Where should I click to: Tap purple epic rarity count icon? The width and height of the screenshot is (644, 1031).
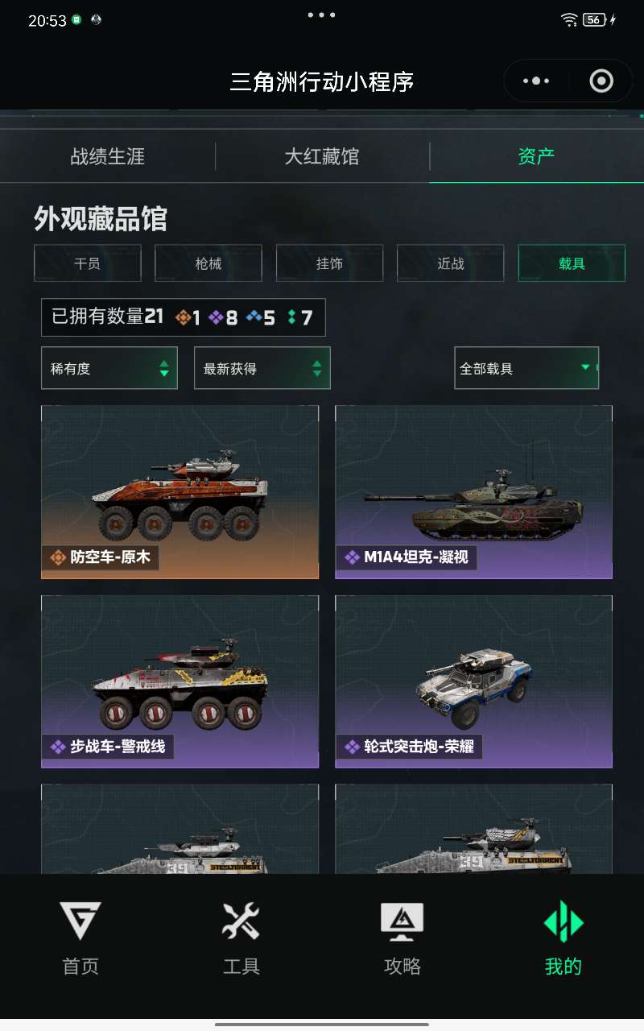click(217, 318)
